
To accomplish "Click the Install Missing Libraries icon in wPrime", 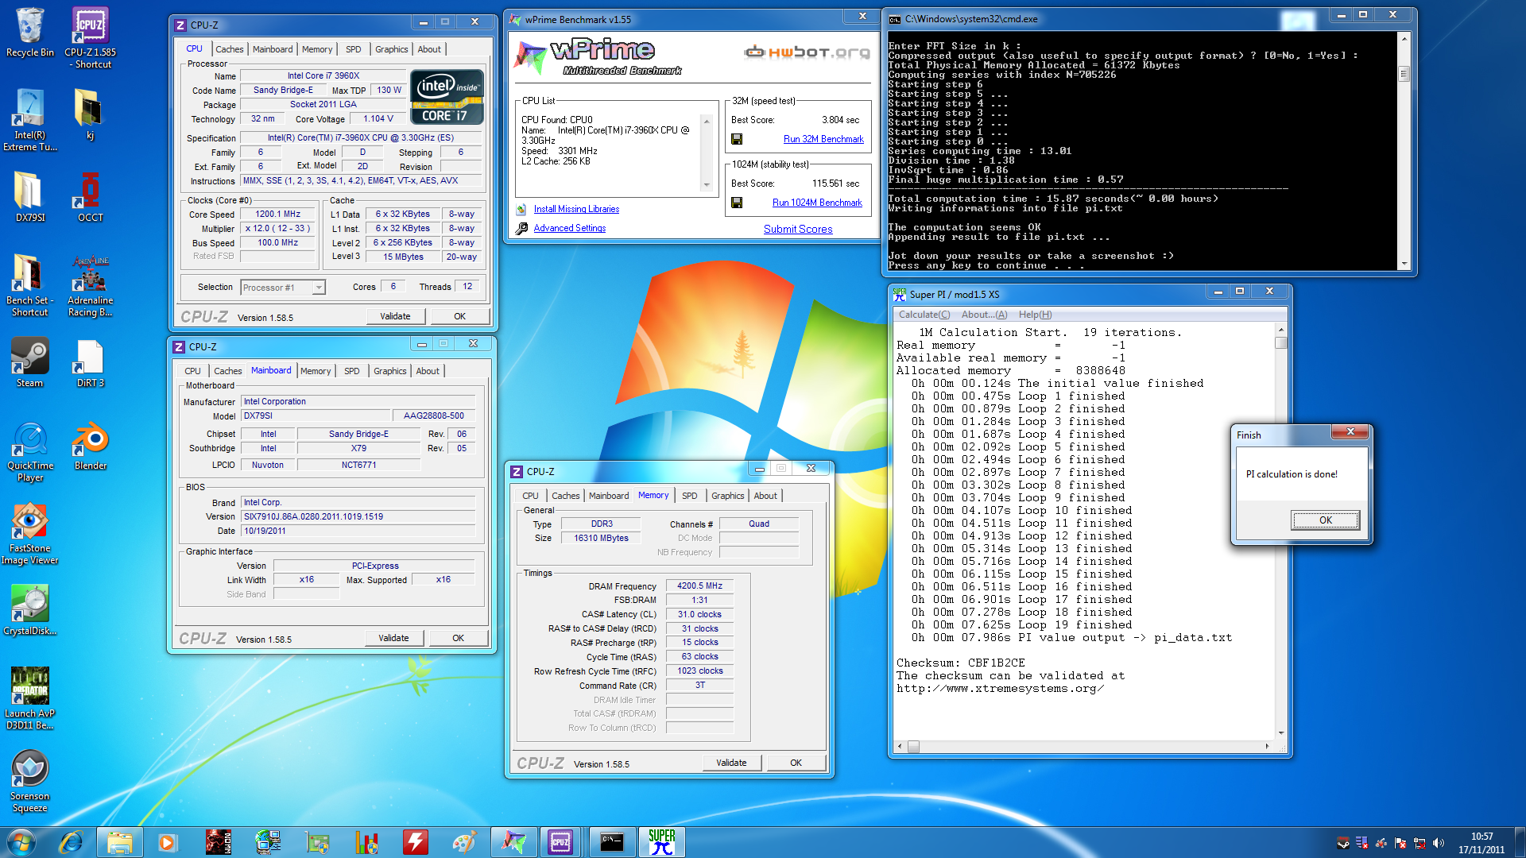I will point(521,210).
